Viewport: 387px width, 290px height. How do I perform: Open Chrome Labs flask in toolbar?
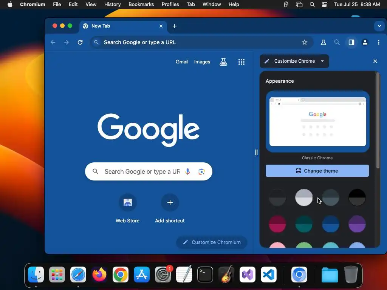(324, 42)
